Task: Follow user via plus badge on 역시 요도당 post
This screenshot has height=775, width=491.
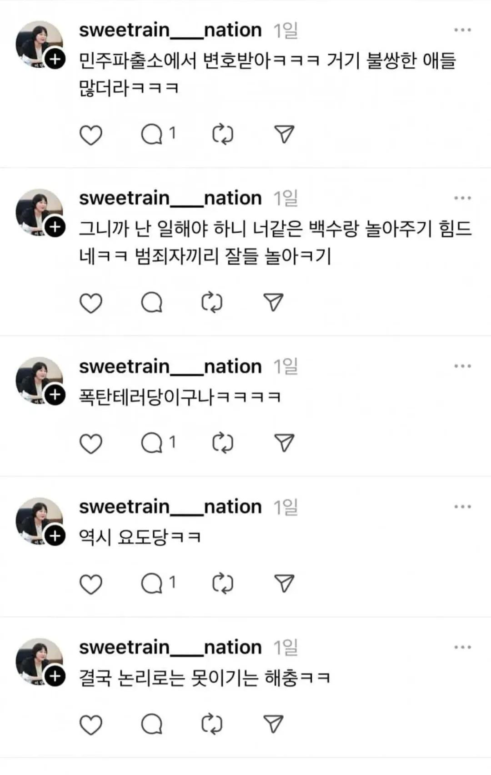Action: pyautogui.click(x=55, y=536)
